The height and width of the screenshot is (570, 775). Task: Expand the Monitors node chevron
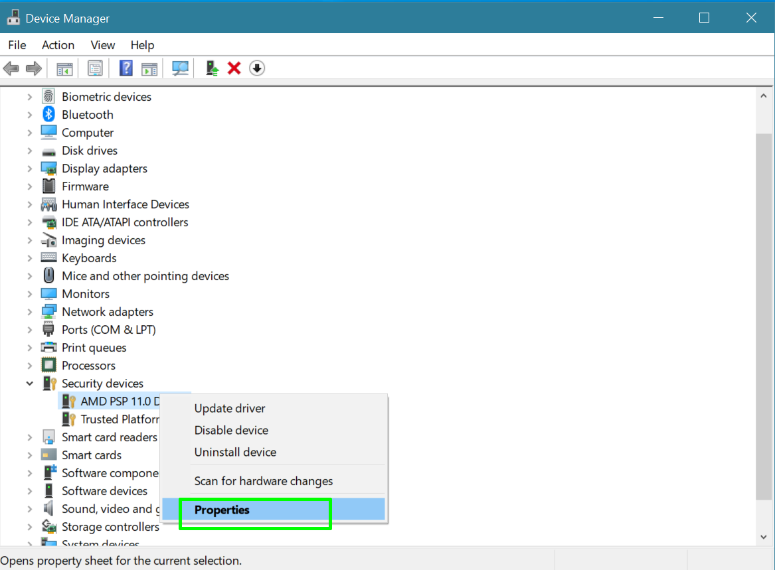pyautogui.click(x=30, y=294)
